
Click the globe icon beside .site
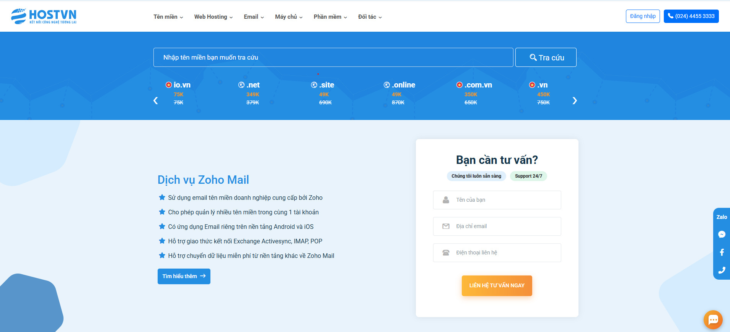314,85
